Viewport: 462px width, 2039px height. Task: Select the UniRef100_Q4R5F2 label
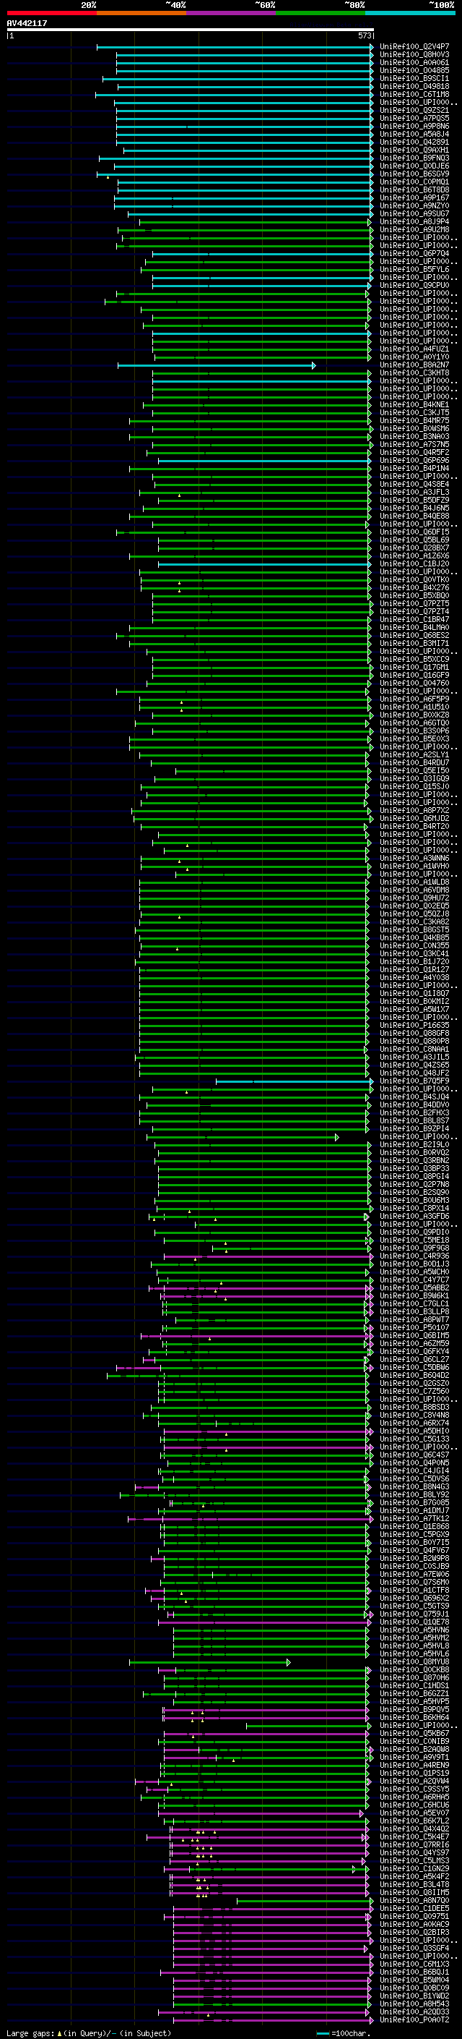414,452
